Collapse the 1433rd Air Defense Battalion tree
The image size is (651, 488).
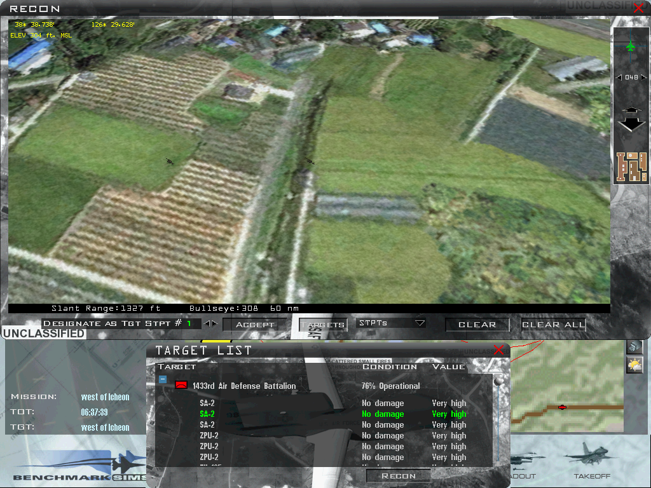(x=163, y=380)
